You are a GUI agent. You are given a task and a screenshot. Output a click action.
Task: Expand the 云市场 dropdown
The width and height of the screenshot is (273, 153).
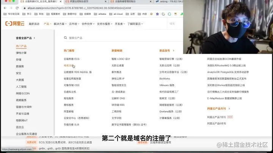[x=74, y=24]
